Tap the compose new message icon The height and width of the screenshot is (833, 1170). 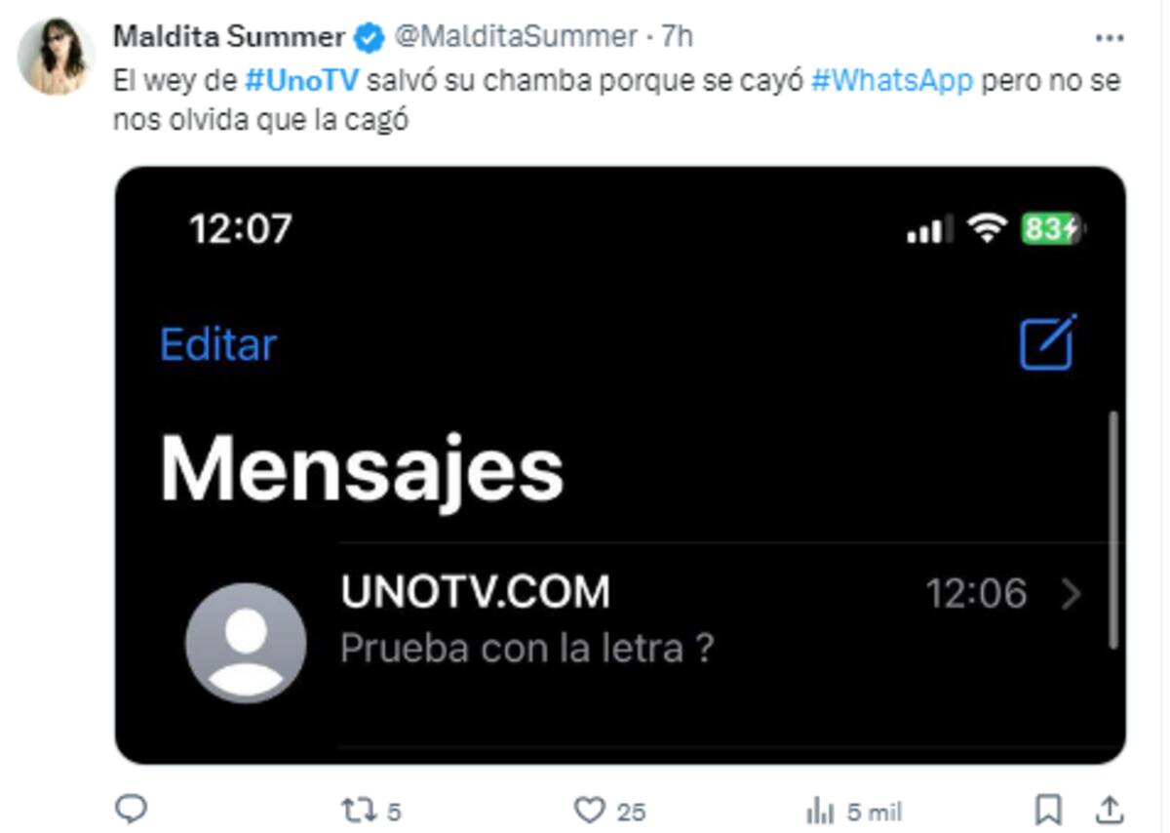coord(1048,343)
